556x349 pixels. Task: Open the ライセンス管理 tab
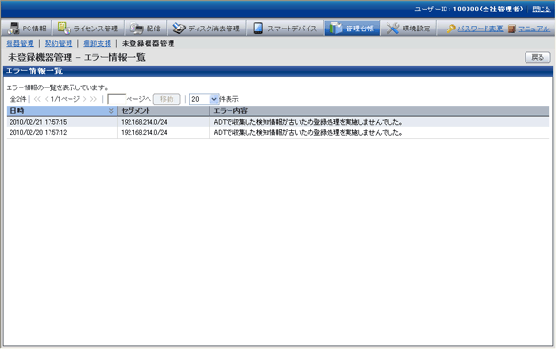(89, 28)
